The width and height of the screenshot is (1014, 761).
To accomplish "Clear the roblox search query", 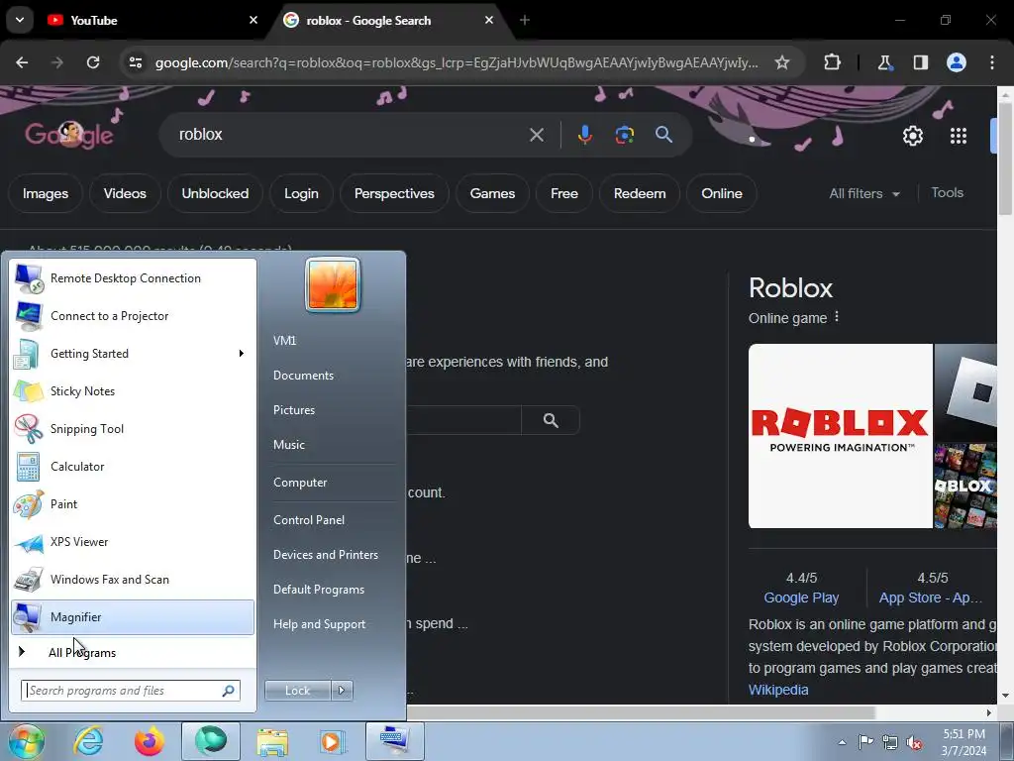I will point(537,135).
